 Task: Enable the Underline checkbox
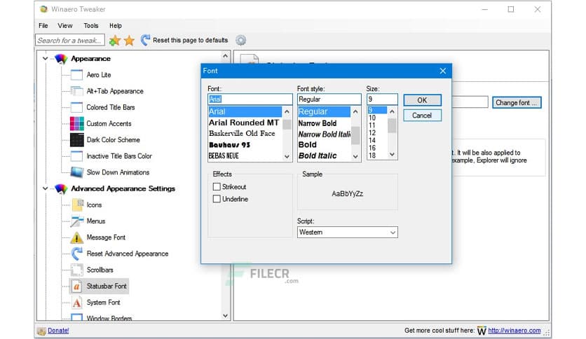[217, 199]
